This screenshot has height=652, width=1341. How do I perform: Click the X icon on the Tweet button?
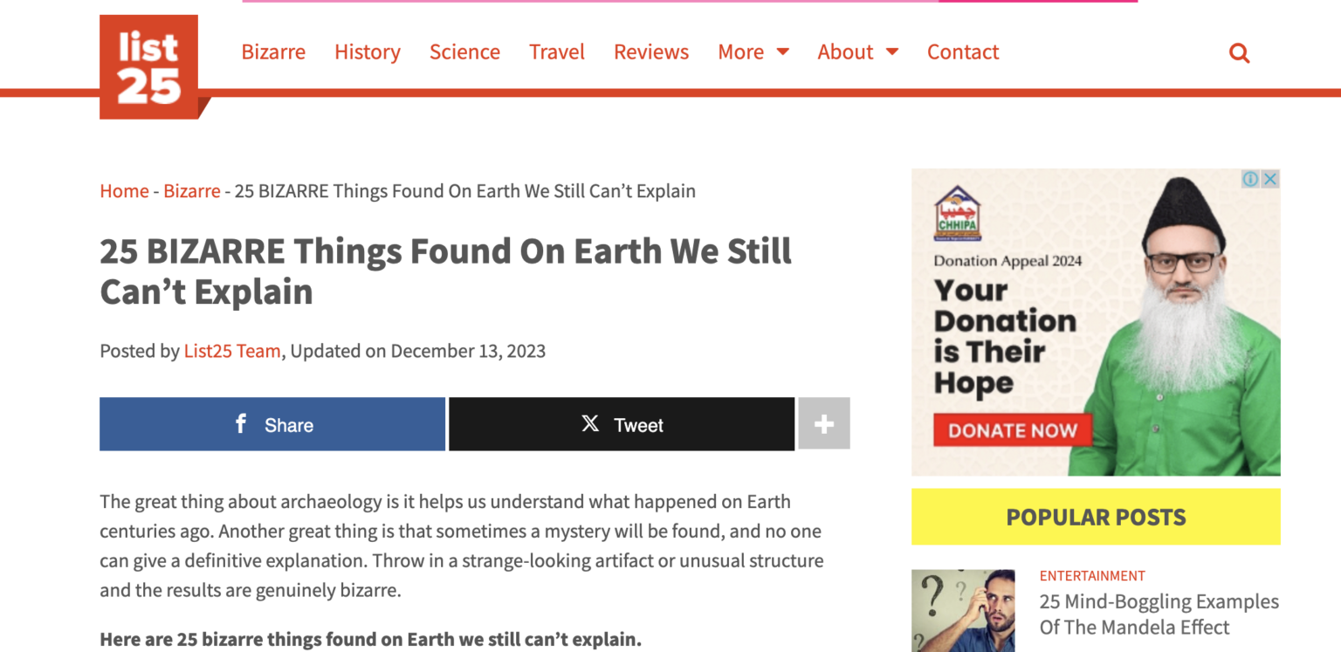click(589, 424)
